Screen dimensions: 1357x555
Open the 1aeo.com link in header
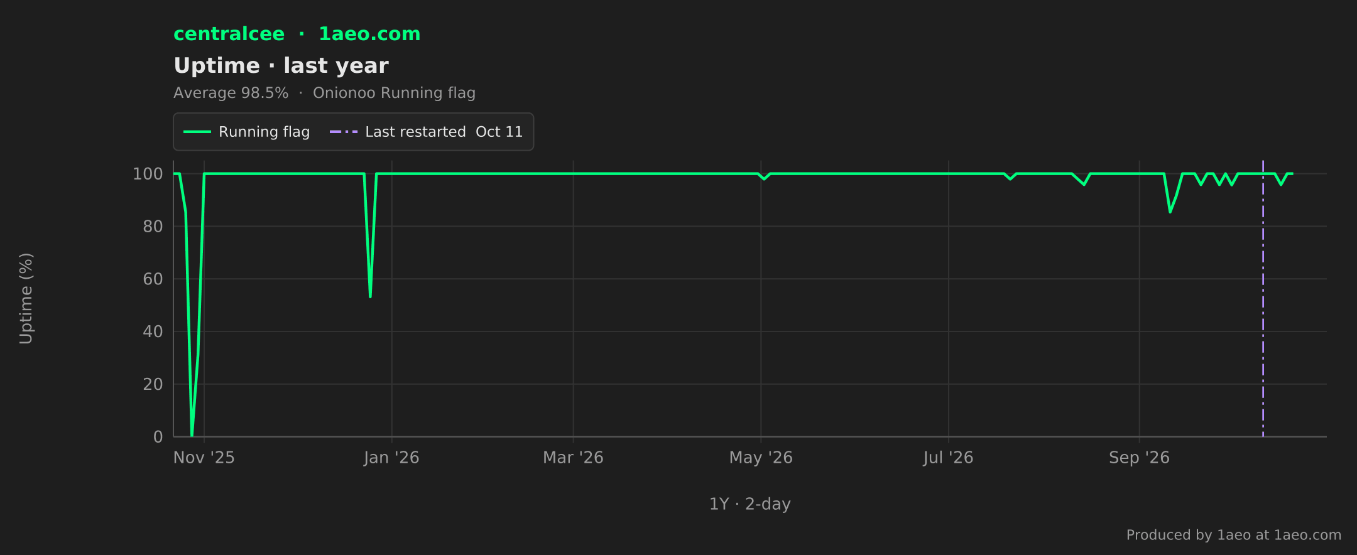(369, 34)
